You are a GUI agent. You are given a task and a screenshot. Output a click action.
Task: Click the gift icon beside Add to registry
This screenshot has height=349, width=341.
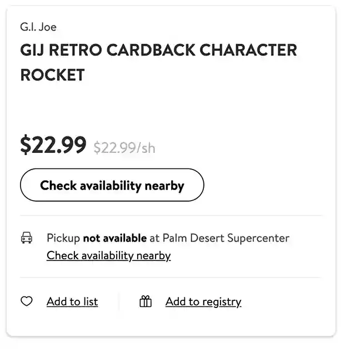tap(146, 301)
